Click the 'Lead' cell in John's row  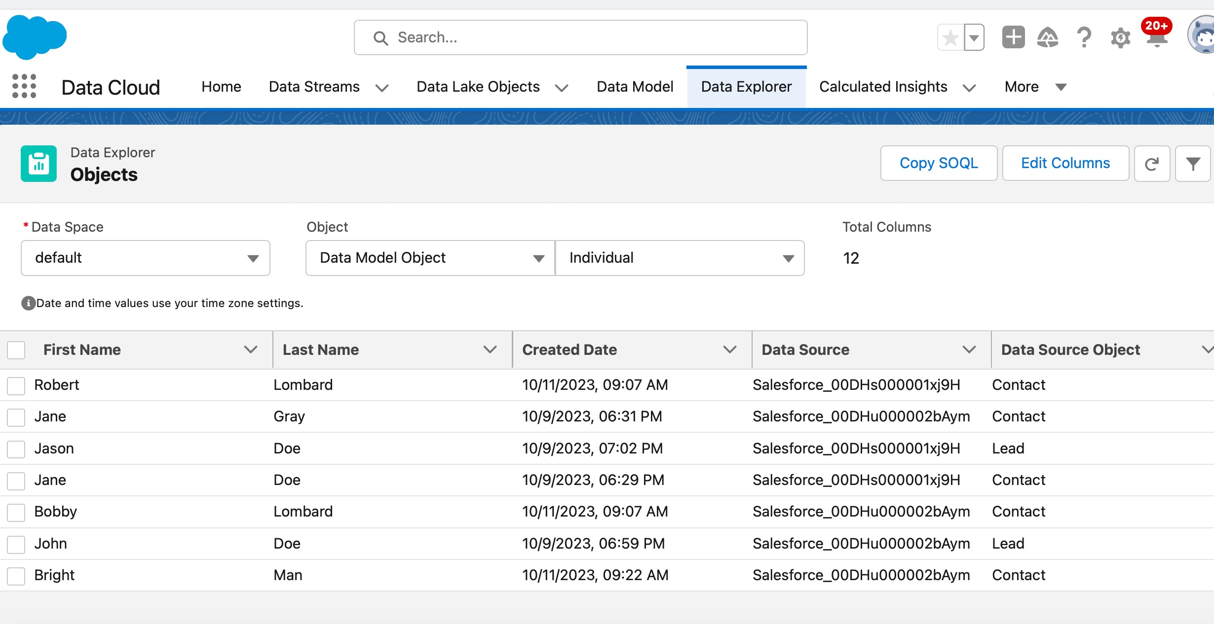point(1008,543)
